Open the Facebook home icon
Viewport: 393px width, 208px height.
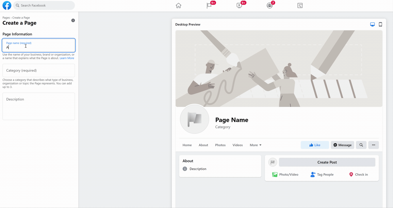178,5
